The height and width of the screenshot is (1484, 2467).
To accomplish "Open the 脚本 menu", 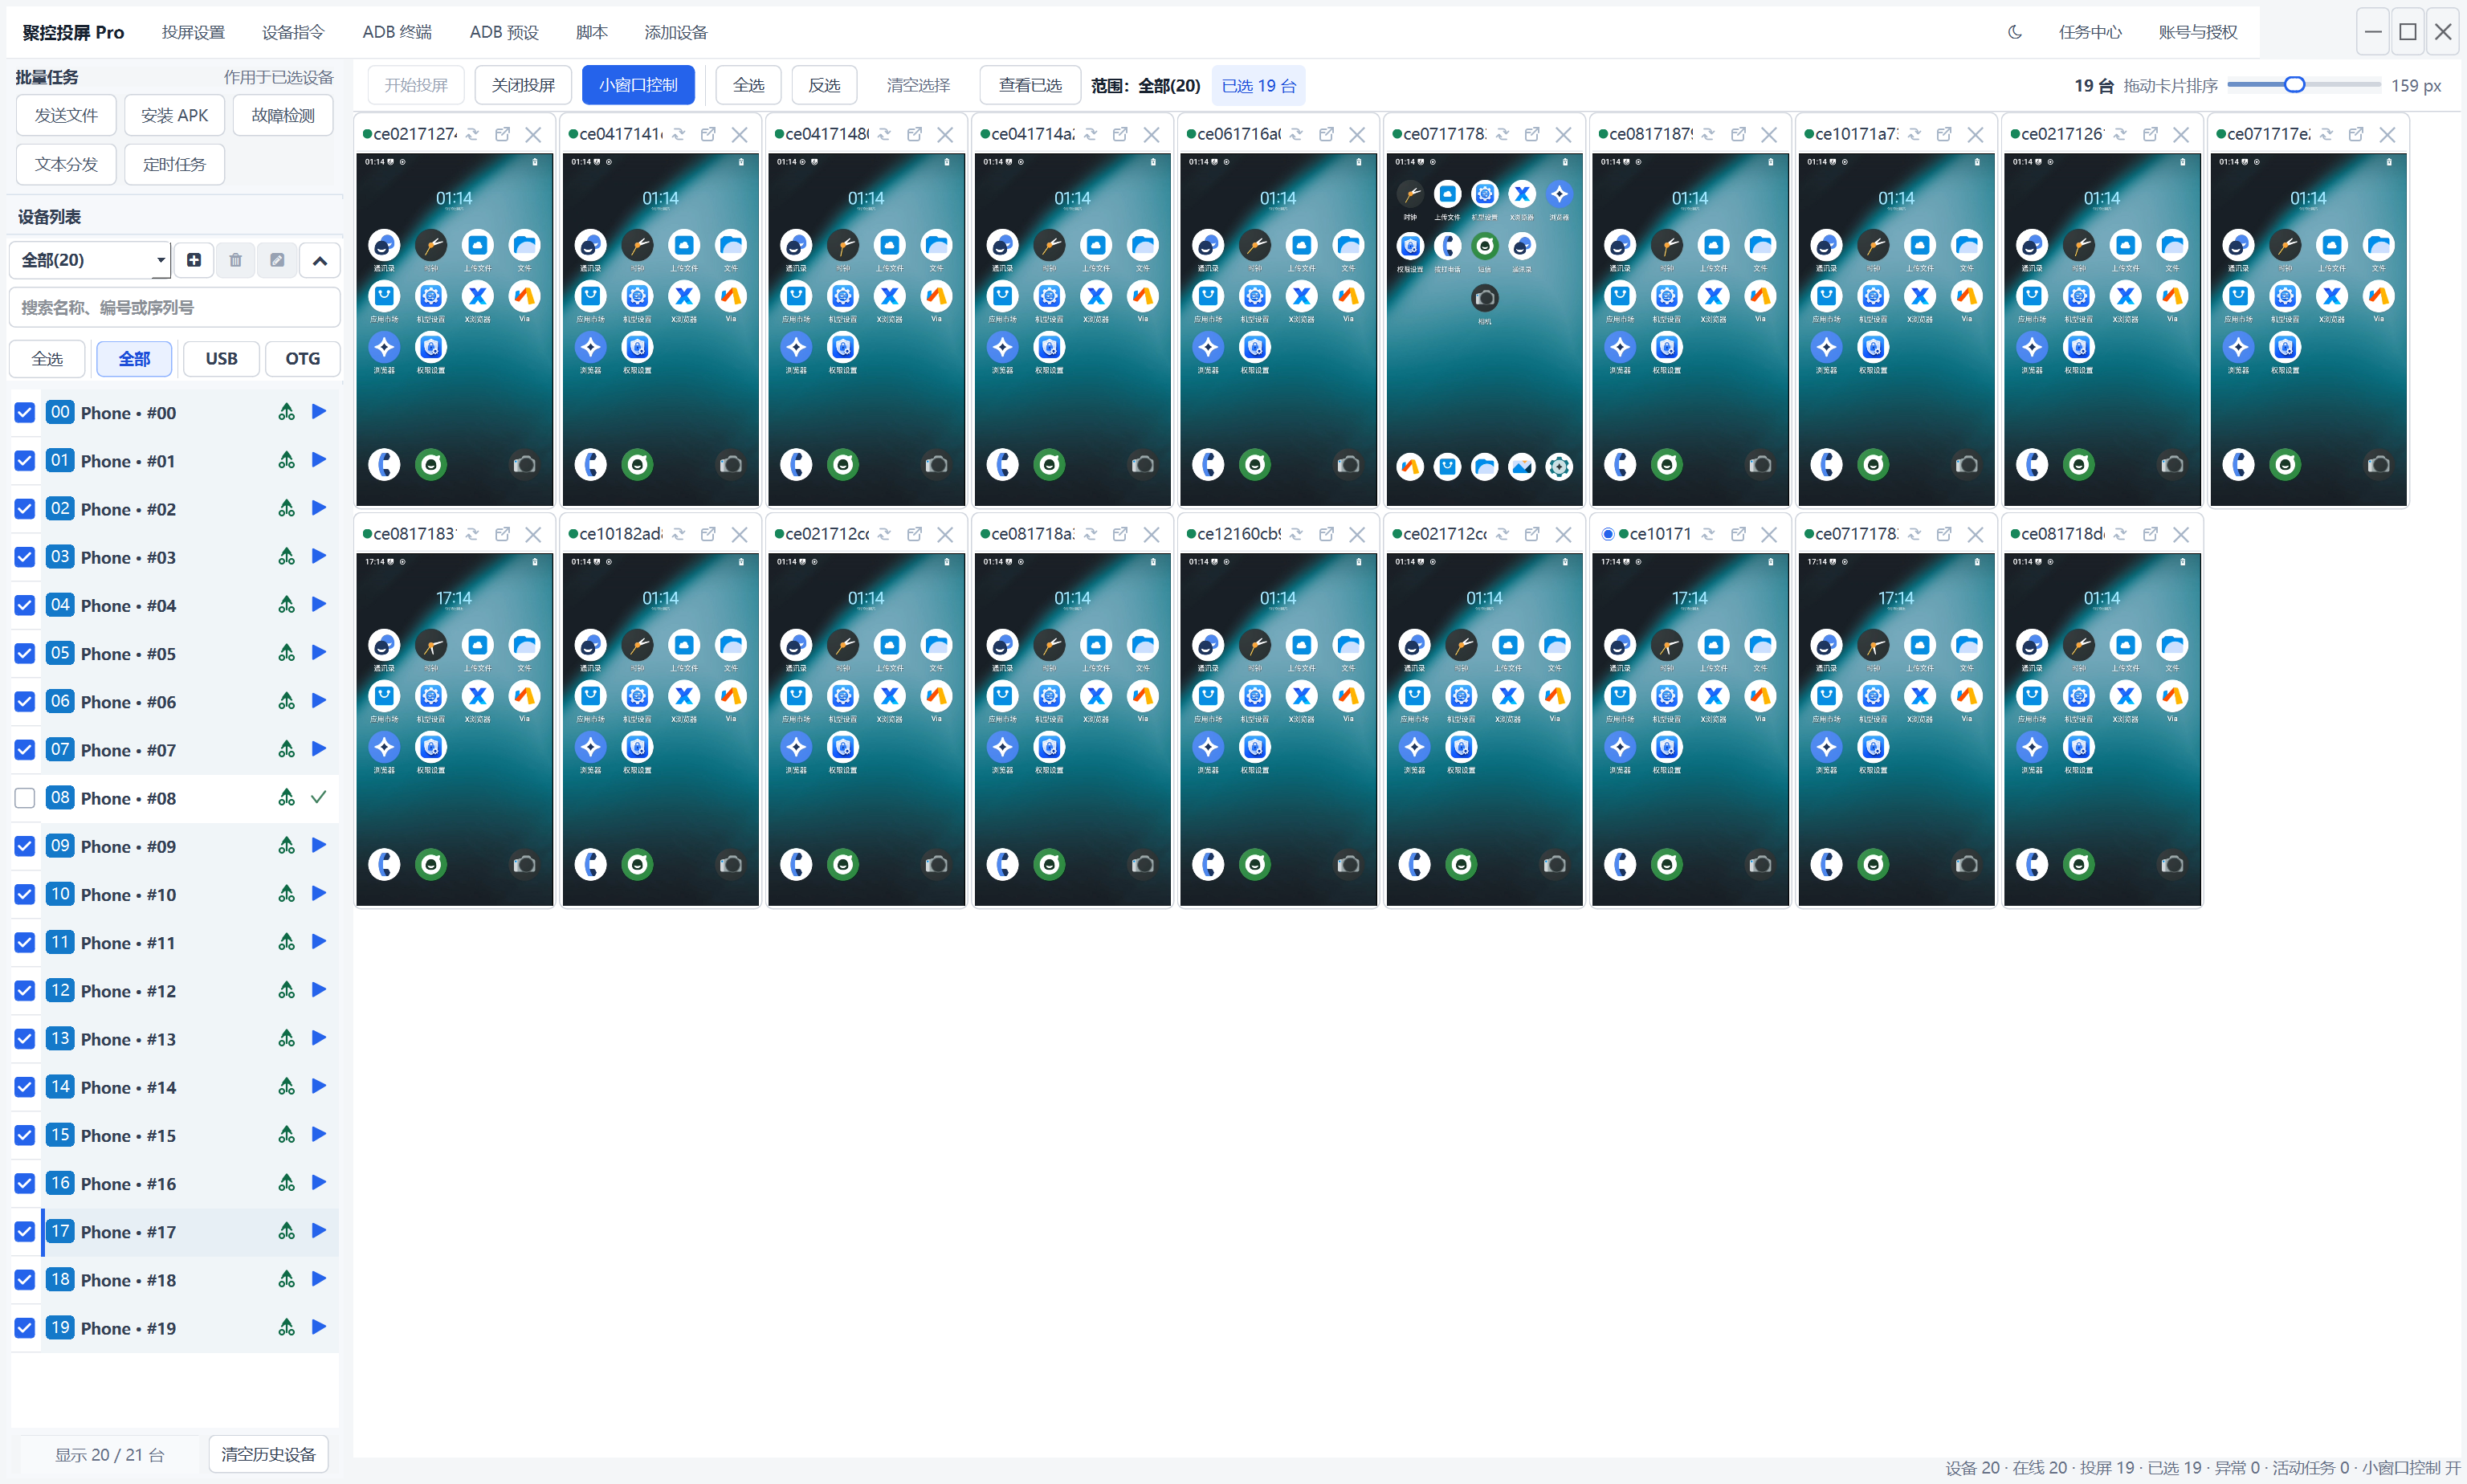I will [592, 32].
